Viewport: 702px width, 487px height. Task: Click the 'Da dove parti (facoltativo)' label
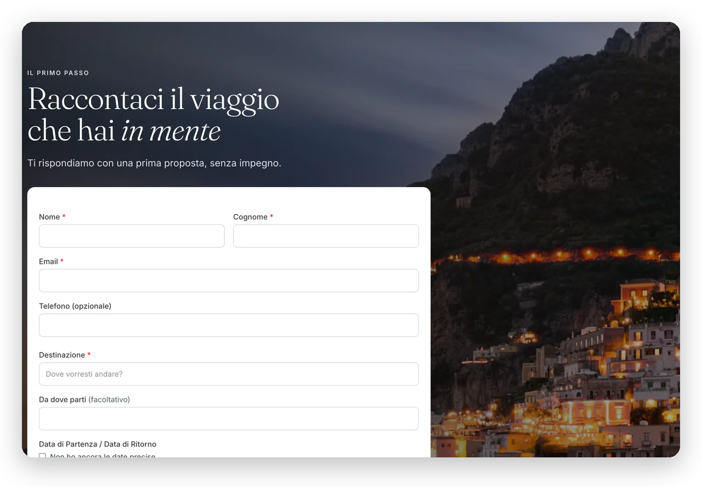(x=84, y=400)
